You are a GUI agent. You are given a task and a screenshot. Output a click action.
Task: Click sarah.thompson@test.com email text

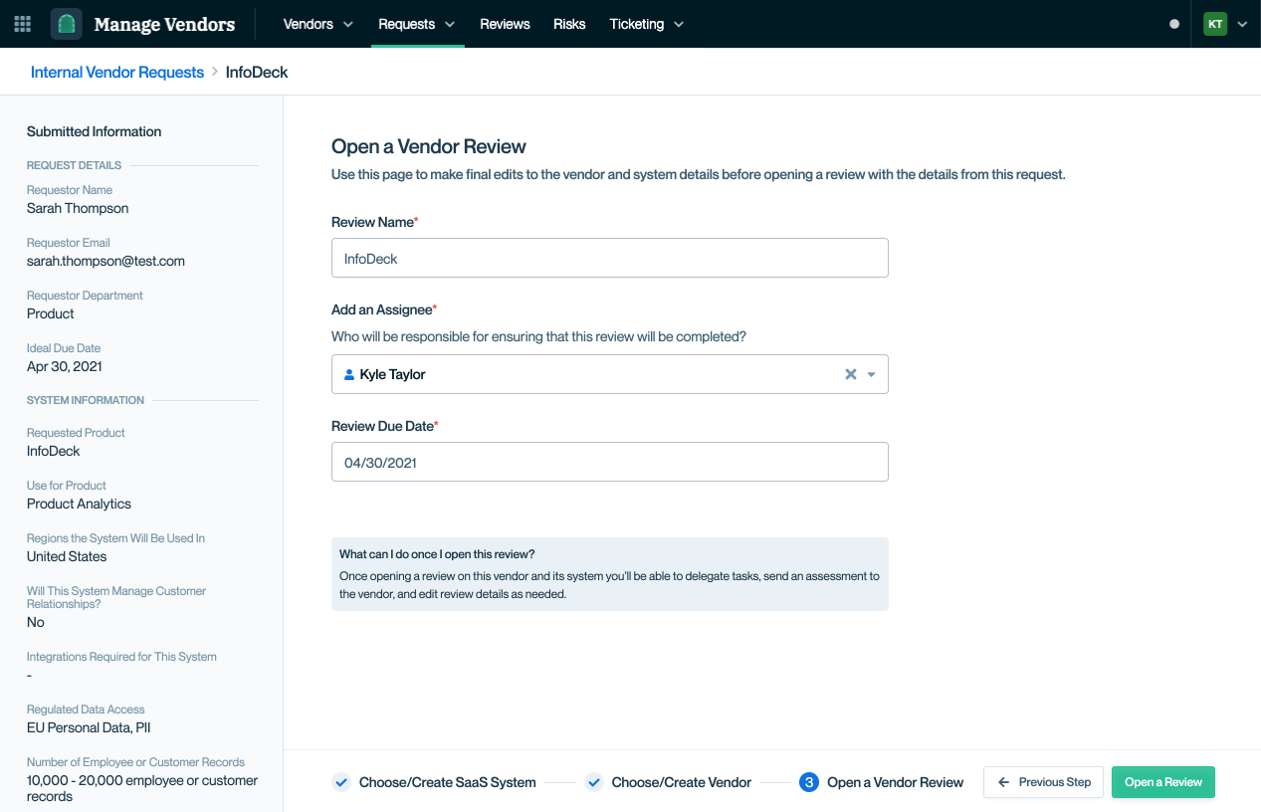click(x=105, y=261)
